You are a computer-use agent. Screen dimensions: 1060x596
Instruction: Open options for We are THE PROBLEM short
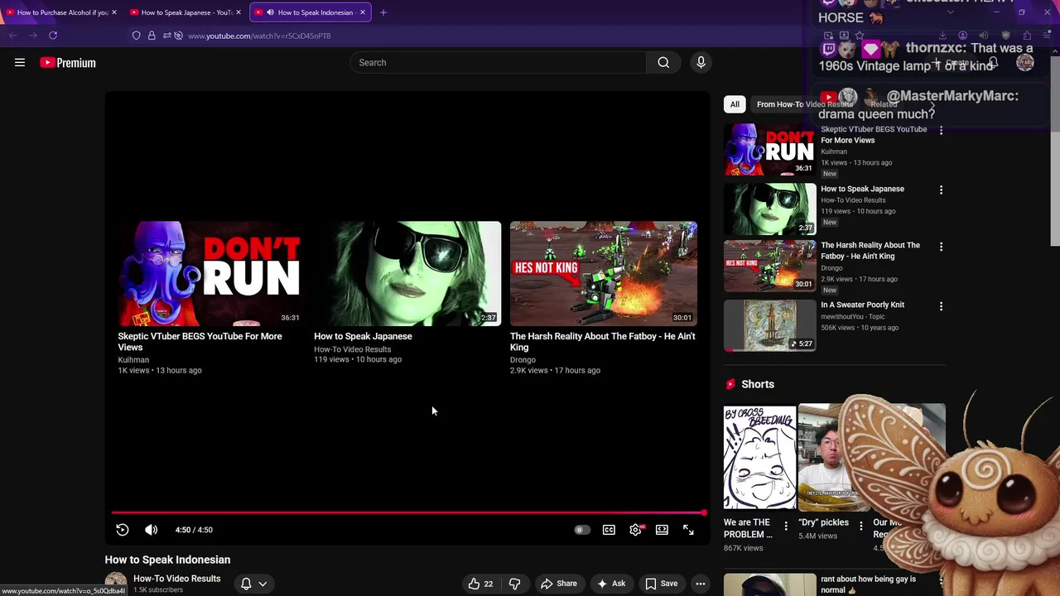point(786,526)
